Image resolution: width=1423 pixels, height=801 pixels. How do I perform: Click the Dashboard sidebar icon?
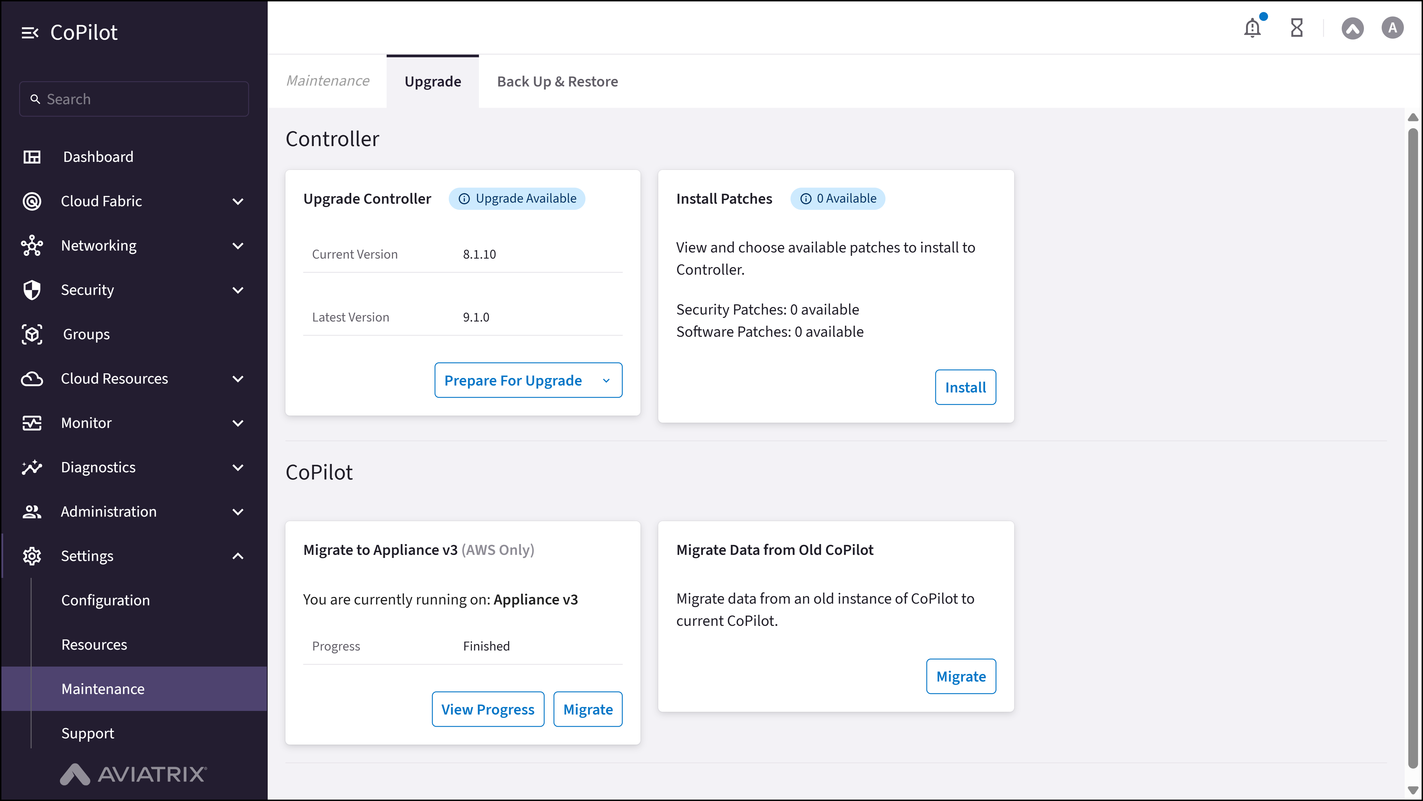pyautogui.click(x=32, y=157)
